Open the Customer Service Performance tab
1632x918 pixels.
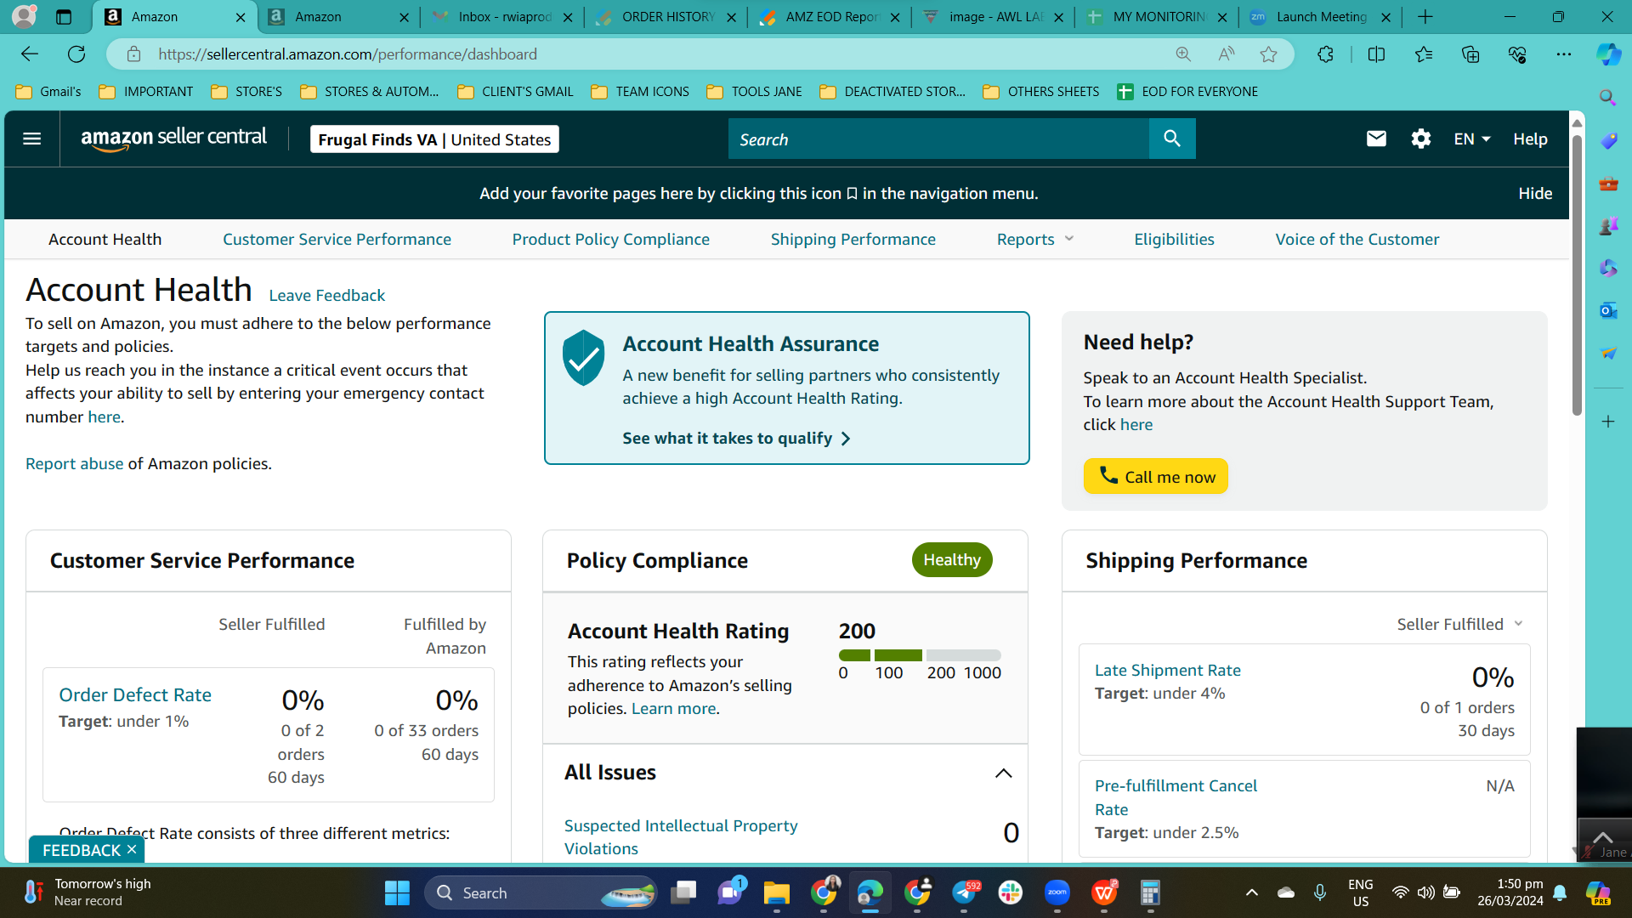coord(337,240)
